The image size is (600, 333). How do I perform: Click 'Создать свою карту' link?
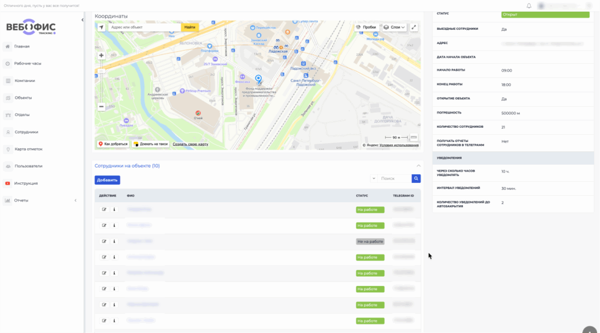click(190, 144)
